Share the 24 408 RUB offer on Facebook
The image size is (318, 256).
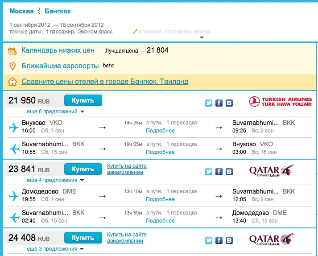point(219,240)
